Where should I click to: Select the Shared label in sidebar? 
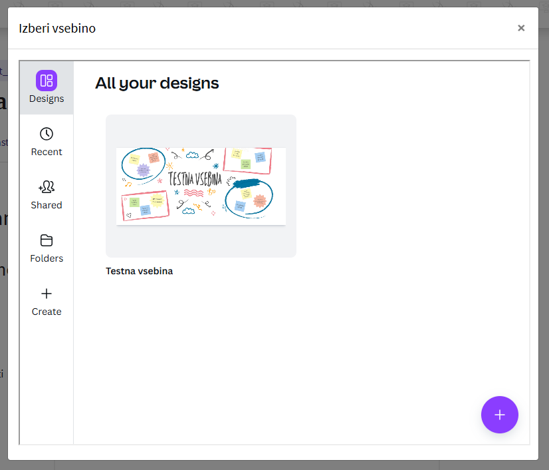coord(47,205)
